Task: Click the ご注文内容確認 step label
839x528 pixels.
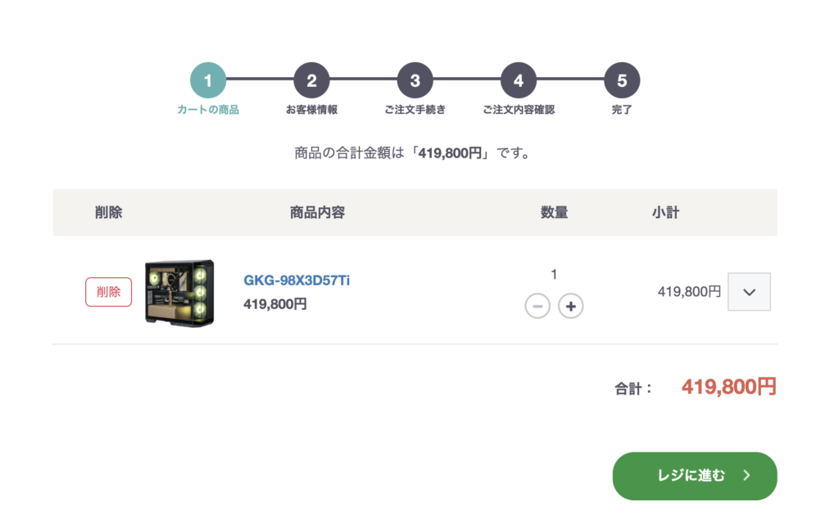Action: 519,110
